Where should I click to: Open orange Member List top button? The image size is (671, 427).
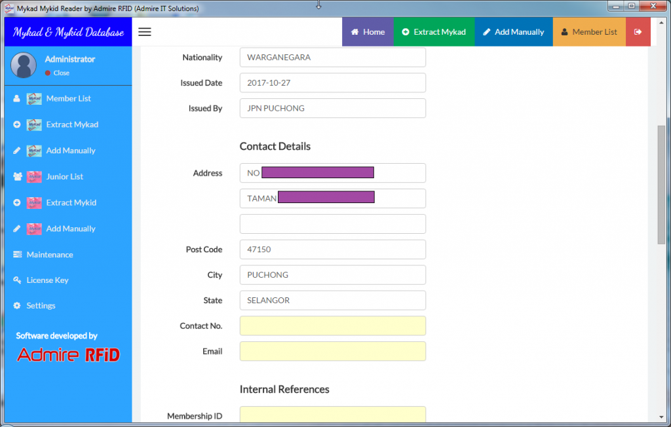588,31
